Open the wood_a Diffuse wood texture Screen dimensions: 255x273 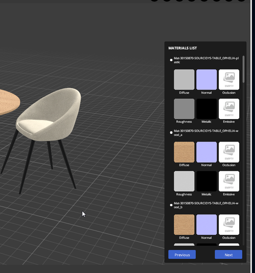(x=184, y=152)
